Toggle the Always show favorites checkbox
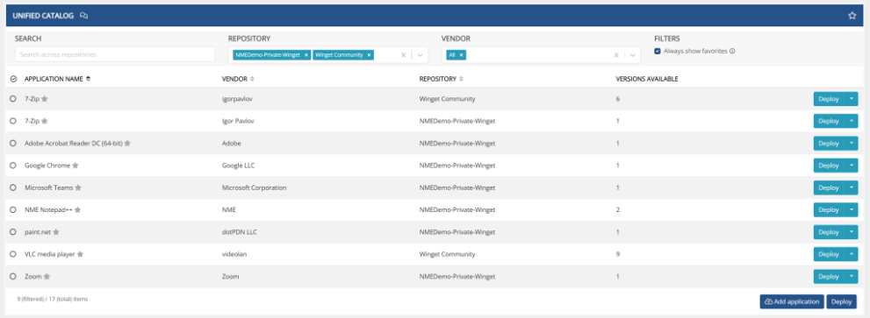Screen dimensions: 870x318 [x=658, y=51]
